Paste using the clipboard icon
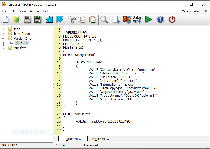Viewport: 210px width, 149px height. [92, 20]
